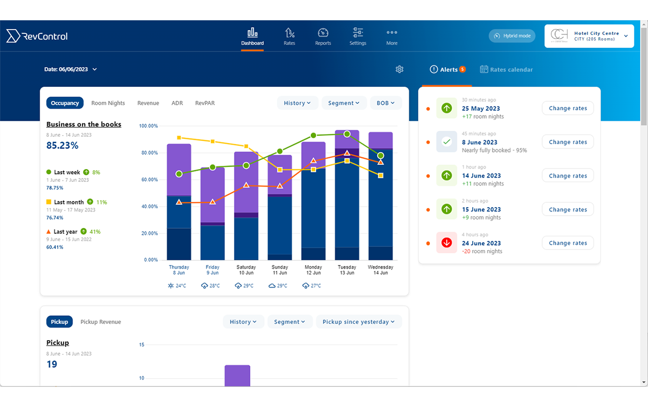Click the green increase arrow on 25 May alert
Image resolution: width=648 pixels, height=407 pixels.
click(x=446, y=108)
